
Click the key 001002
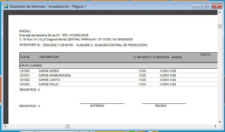coord(25,80)
